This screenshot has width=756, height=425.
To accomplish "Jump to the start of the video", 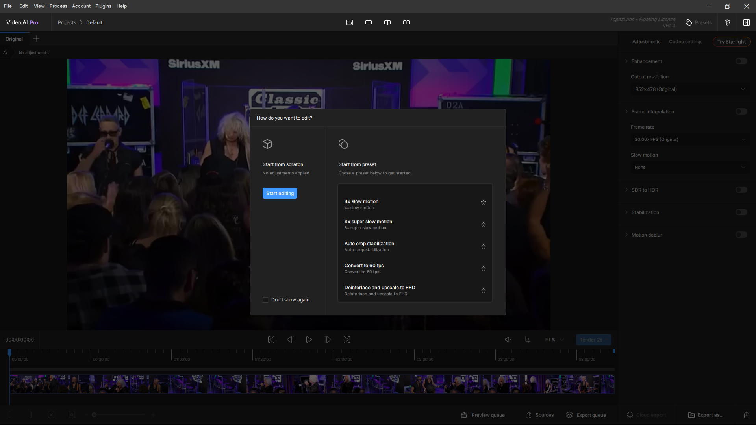I will pyautogui.click(x=271, y=340).
